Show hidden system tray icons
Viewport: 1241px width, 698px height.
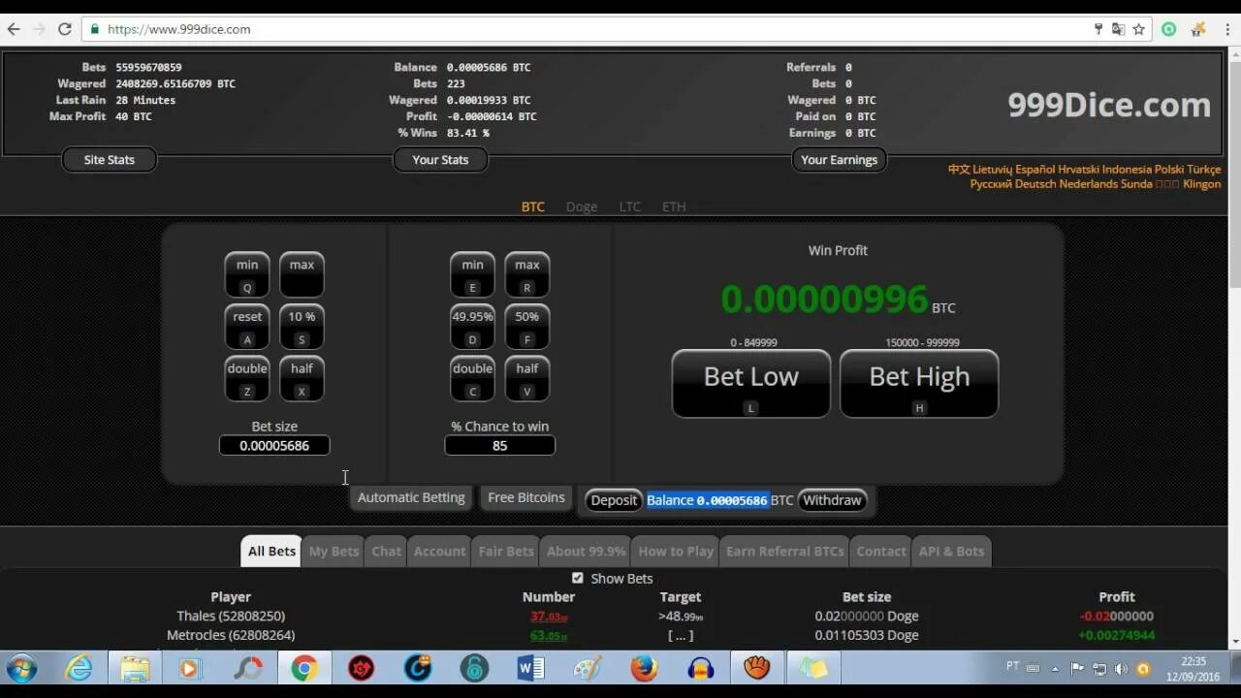click(x=1056, y=669)
